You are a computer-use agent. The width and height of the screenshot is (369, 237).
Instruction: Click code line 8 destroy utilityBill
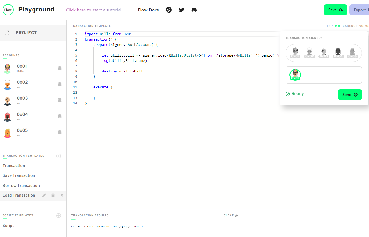click(122, 71)
